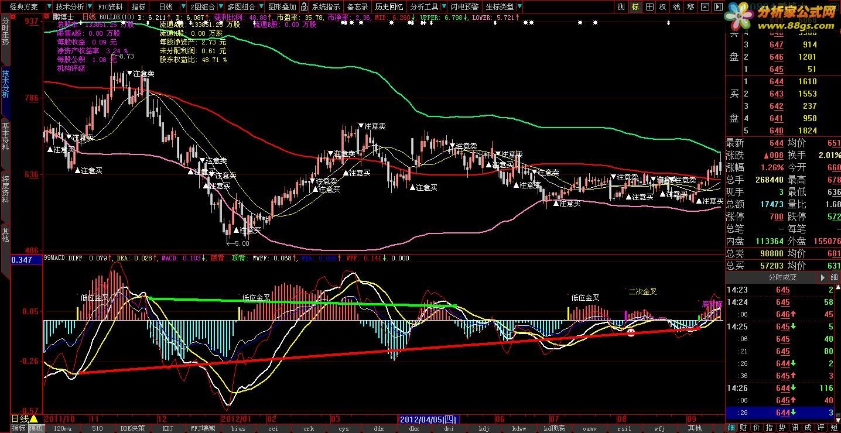Expand dropdown arrow next to 坐标类型
The width and height of the screenshot is (841, 433).
519,7
